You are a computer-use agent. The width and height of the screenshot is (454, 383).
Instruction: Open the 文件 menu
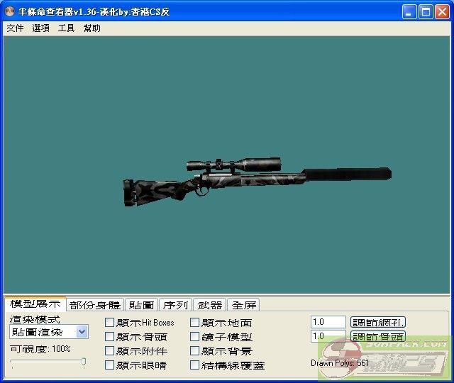point(15,28)
